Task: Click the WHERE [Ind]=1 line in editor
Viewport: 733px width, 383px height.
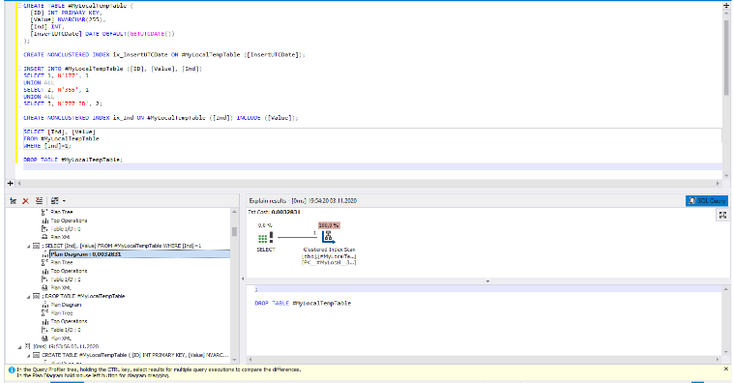Action: 47,146
